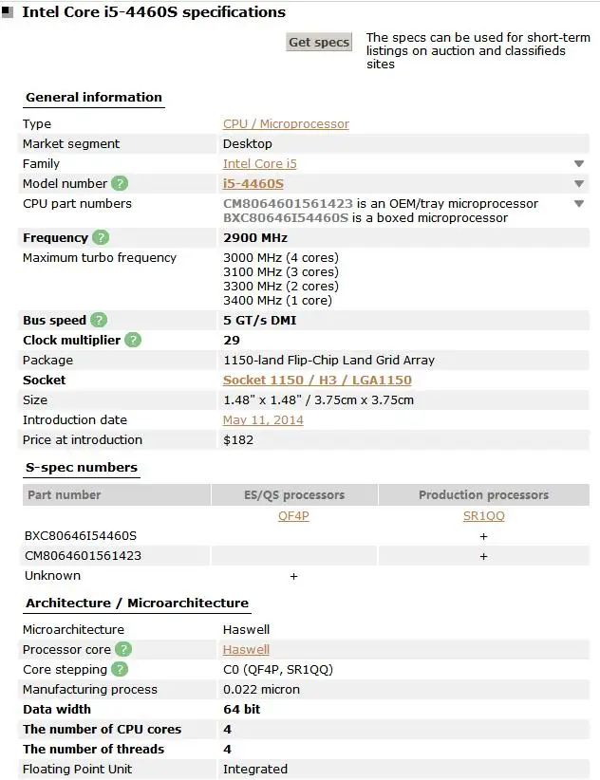Click the question mark beside Bus speed
The height and width of the screenshot is (780, 600).
(x=99, y=321)
